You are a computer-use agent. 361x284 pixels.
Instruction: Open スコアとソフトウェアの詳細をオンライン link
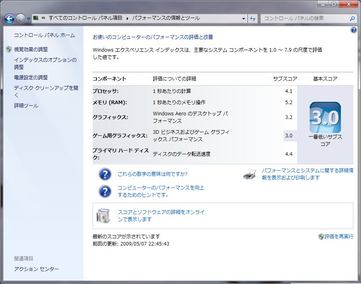(161, 216)
